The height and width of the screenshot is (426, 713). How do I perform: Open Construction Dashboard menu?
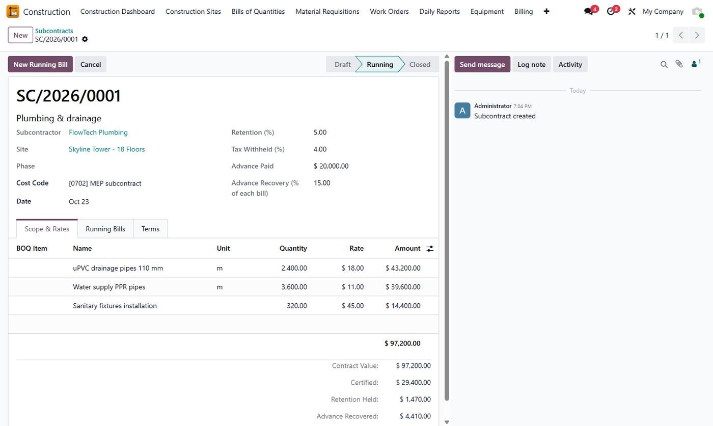coord(118,11)
